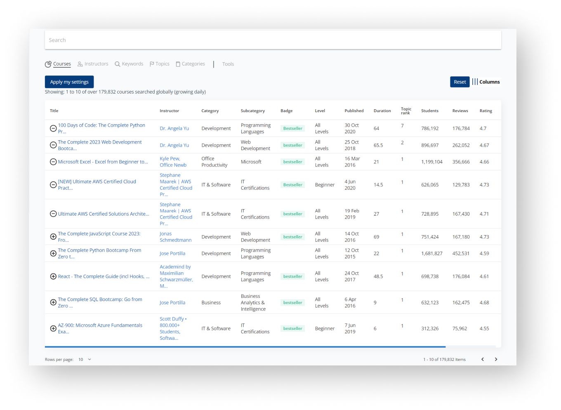The height and width of the screenshot is (410, 561).
Task: Sort by the Title column header
Action: [x=54, y=111]
